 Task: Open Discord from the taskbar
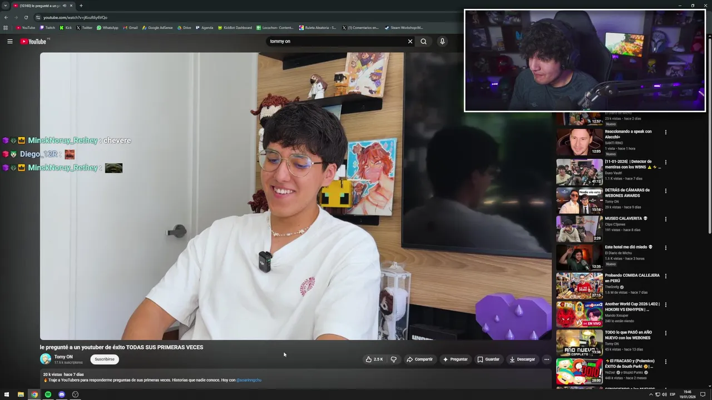tap(62, 394)
